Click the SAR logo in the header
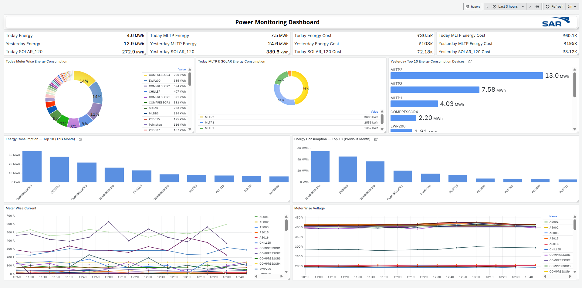 coord(556,22)
